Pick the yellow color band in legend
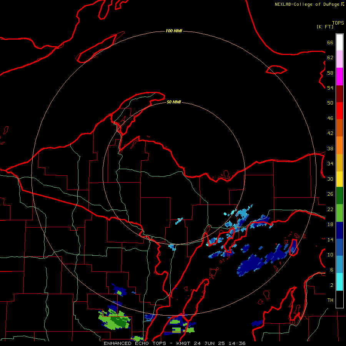The height and width of the screenshot is (346, 346). tap(339, 179)
